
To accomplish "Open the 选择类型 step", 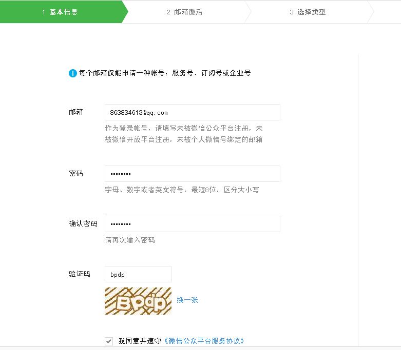I will pyautogui.click(x=308, y=12).
